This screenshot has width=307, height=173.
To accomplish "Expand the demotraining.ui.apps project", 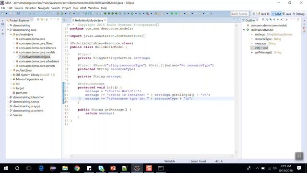I will point(8,106).
